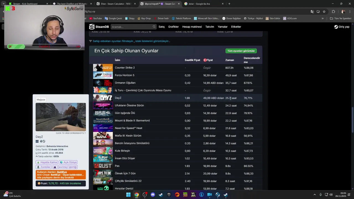Image resolution: width=354 pixels, height=199 pixels.
Task: Click the search magnifier icon in SteamDB
Action: click(154, 27)
